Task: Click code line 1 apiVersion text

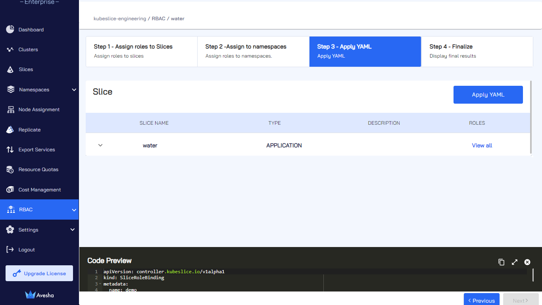Action: click(164, 272)
